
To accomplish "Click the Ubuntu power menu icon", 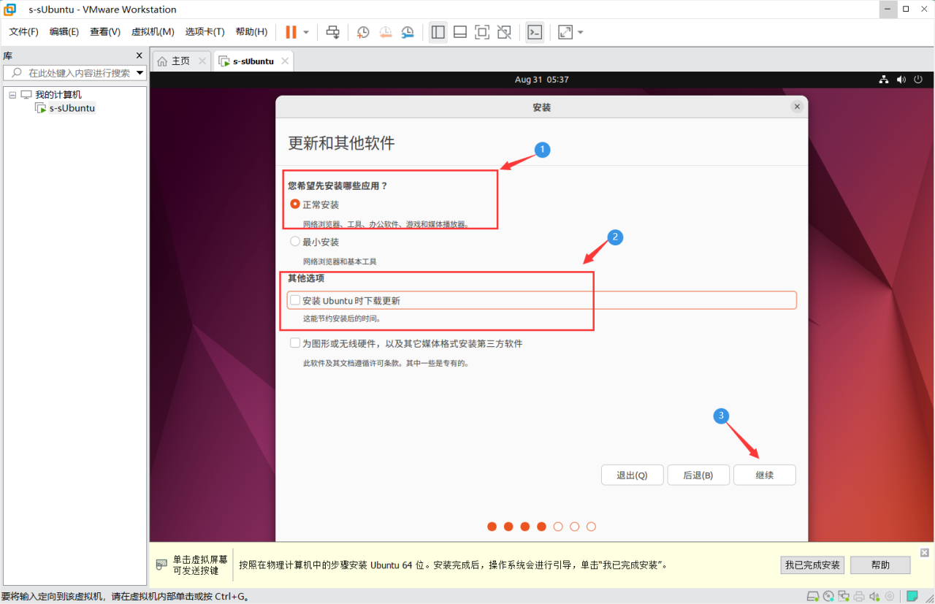I will coord(919,80).
